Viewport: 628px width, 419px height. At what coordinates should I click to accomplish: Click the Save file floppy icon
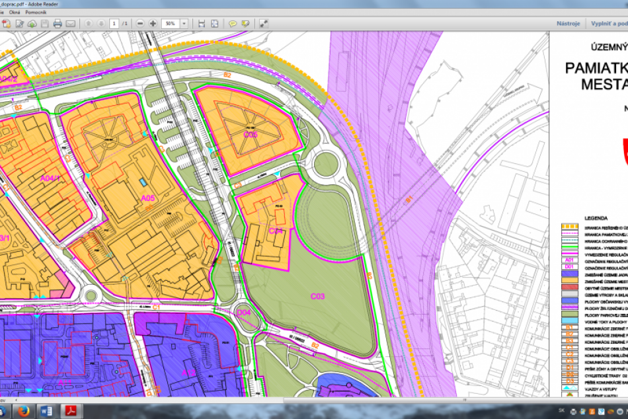pos(44,24)
